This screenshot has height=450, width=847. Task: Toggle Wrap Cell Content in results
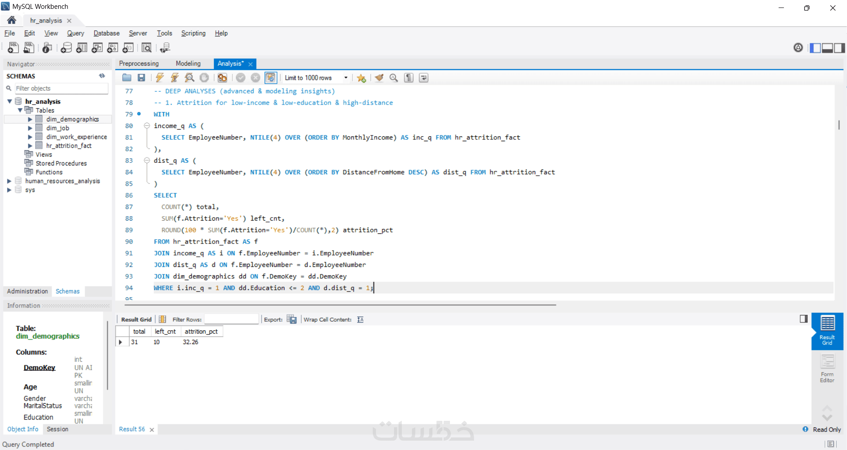360,319
